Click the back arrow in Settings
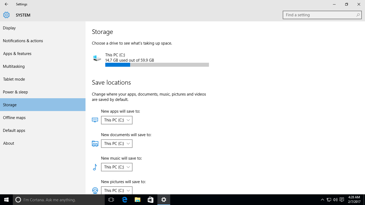The height and width of the screenshot is (205, 365). pyautogui.click(x=6, y=4)
